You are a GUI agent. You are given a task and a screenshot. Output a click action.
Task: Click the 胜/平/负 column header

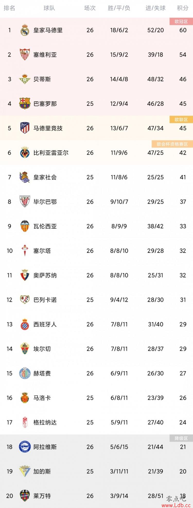coord(119,8)
